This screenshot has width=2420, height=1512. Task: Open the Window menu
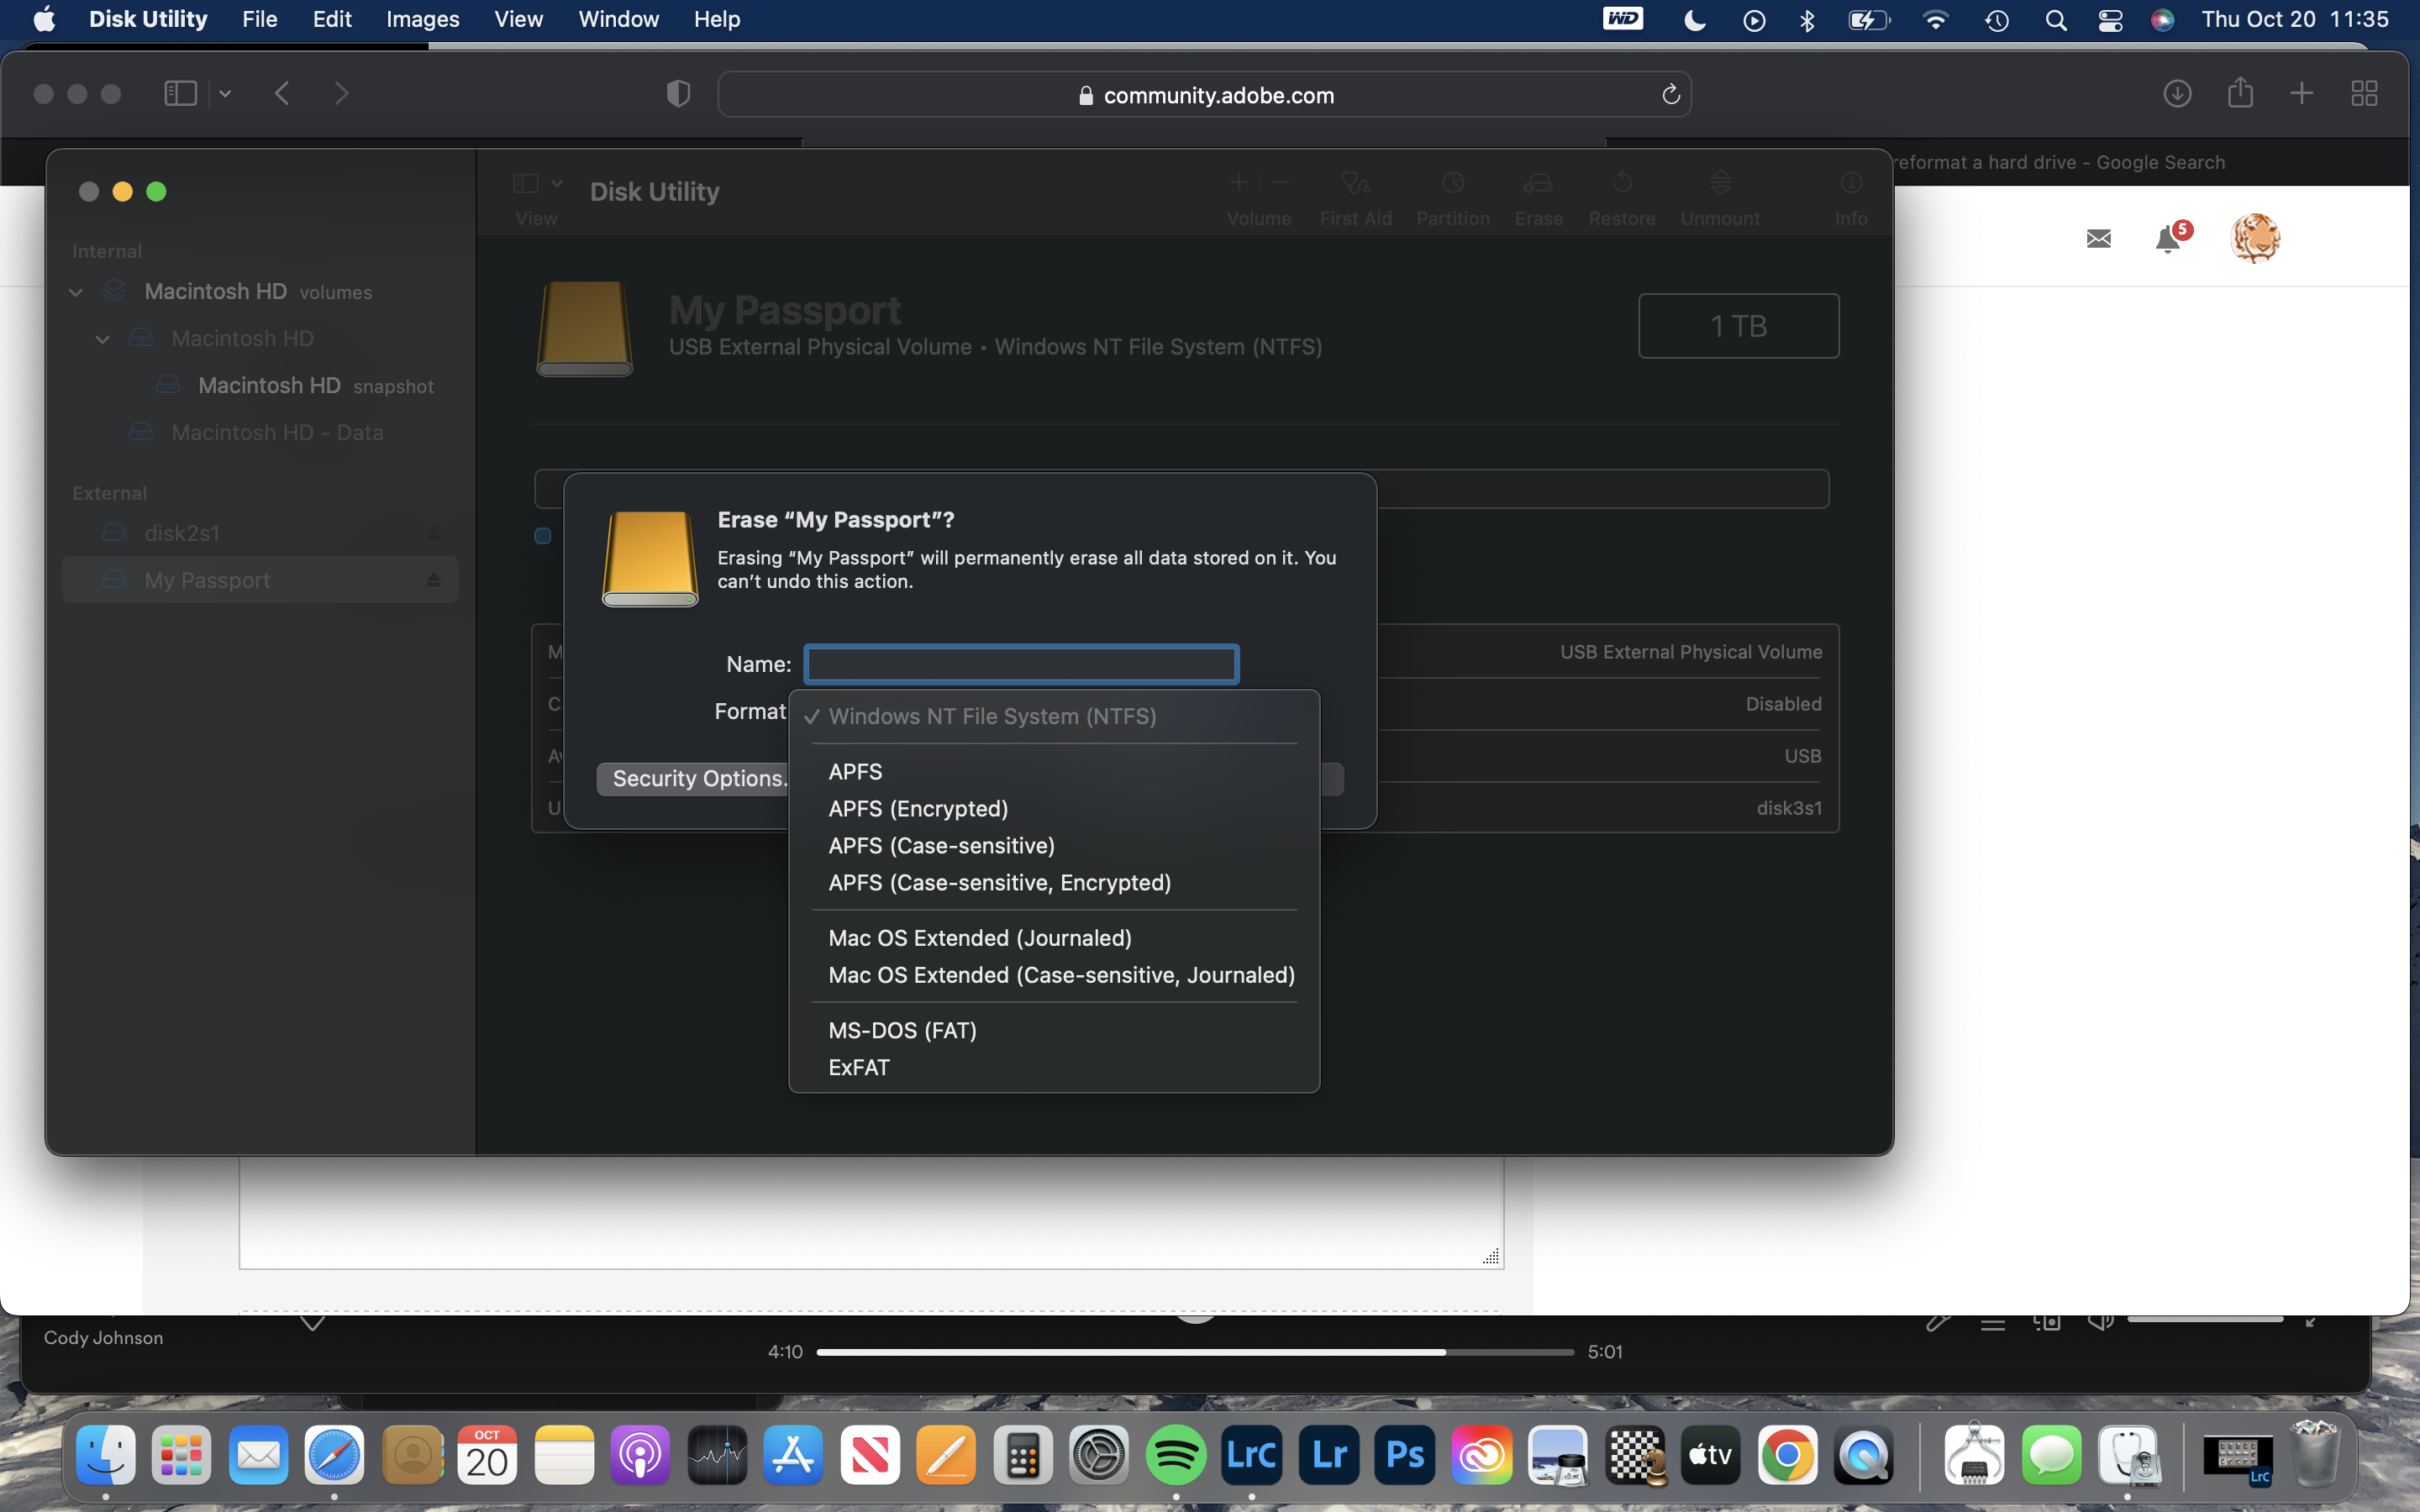tap(616, 19)
